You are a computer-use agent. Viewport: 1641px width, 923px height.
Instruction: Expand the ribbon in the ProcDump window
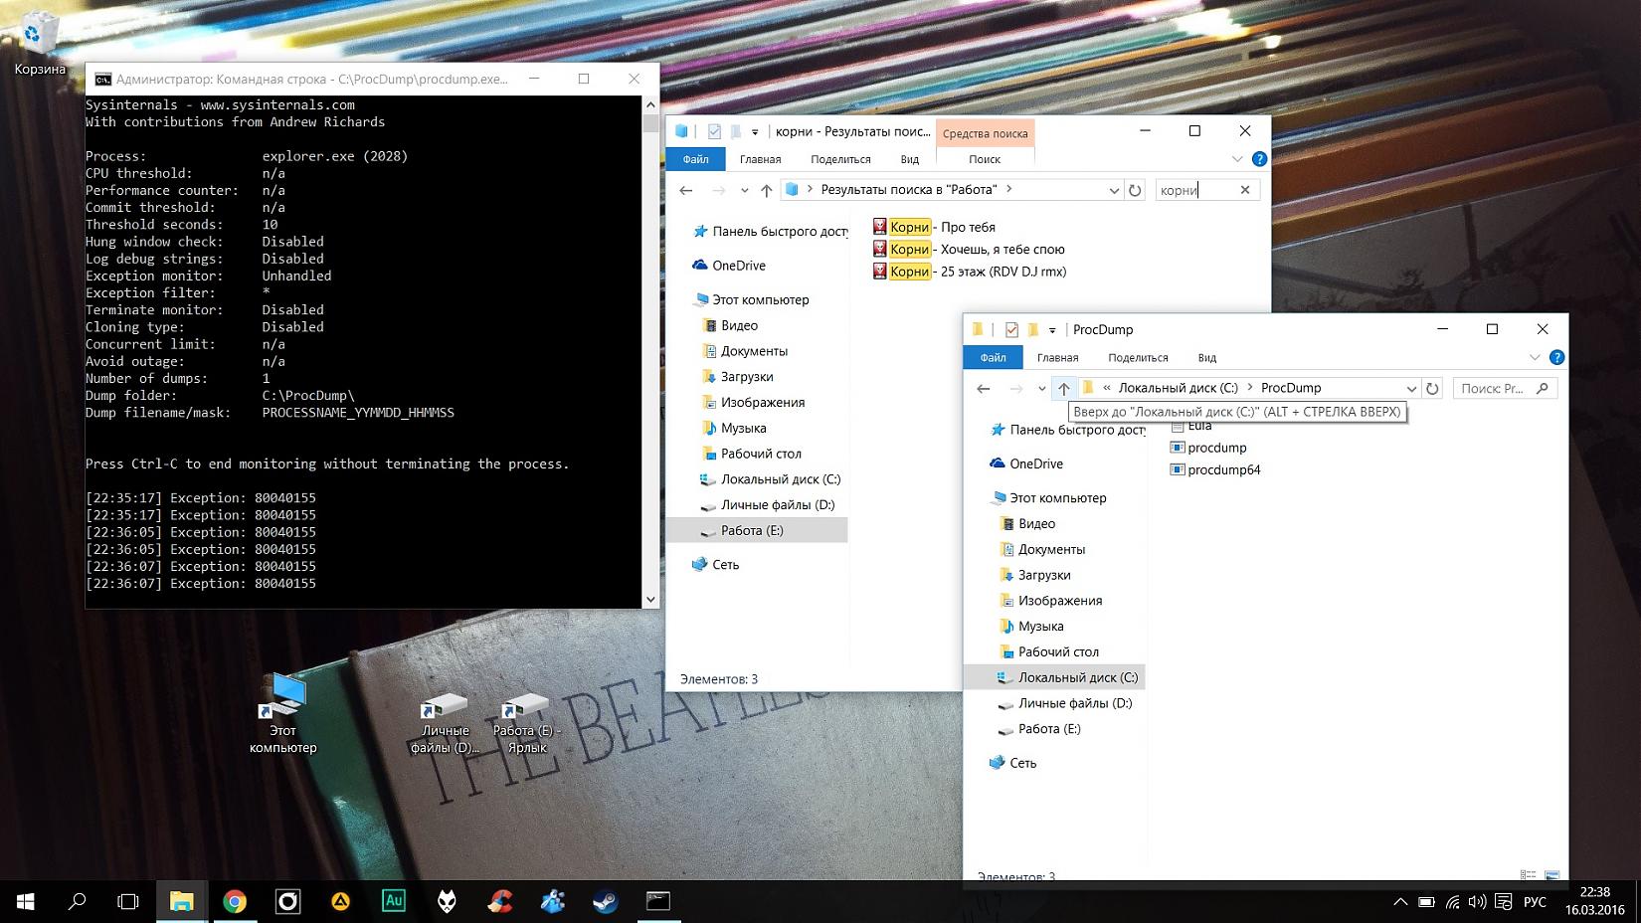pyautogui.click(x=1535, y=358)
